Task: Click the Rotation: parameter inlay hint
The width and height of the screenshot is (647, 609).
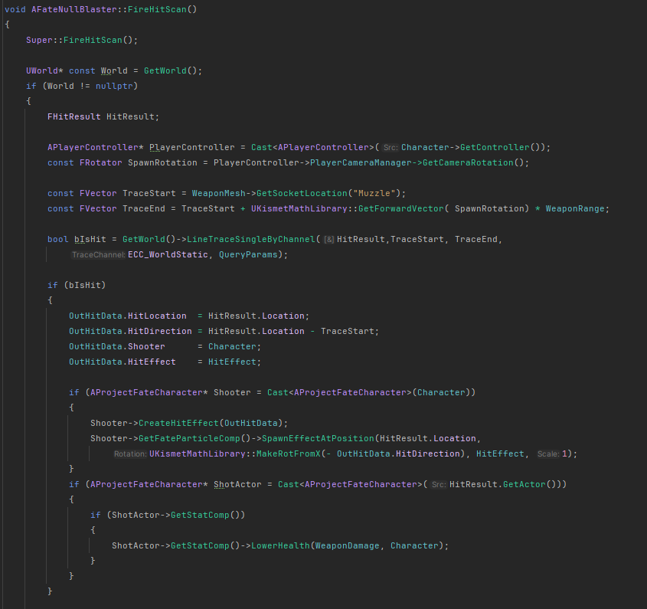Action: [x=129, y=453]
